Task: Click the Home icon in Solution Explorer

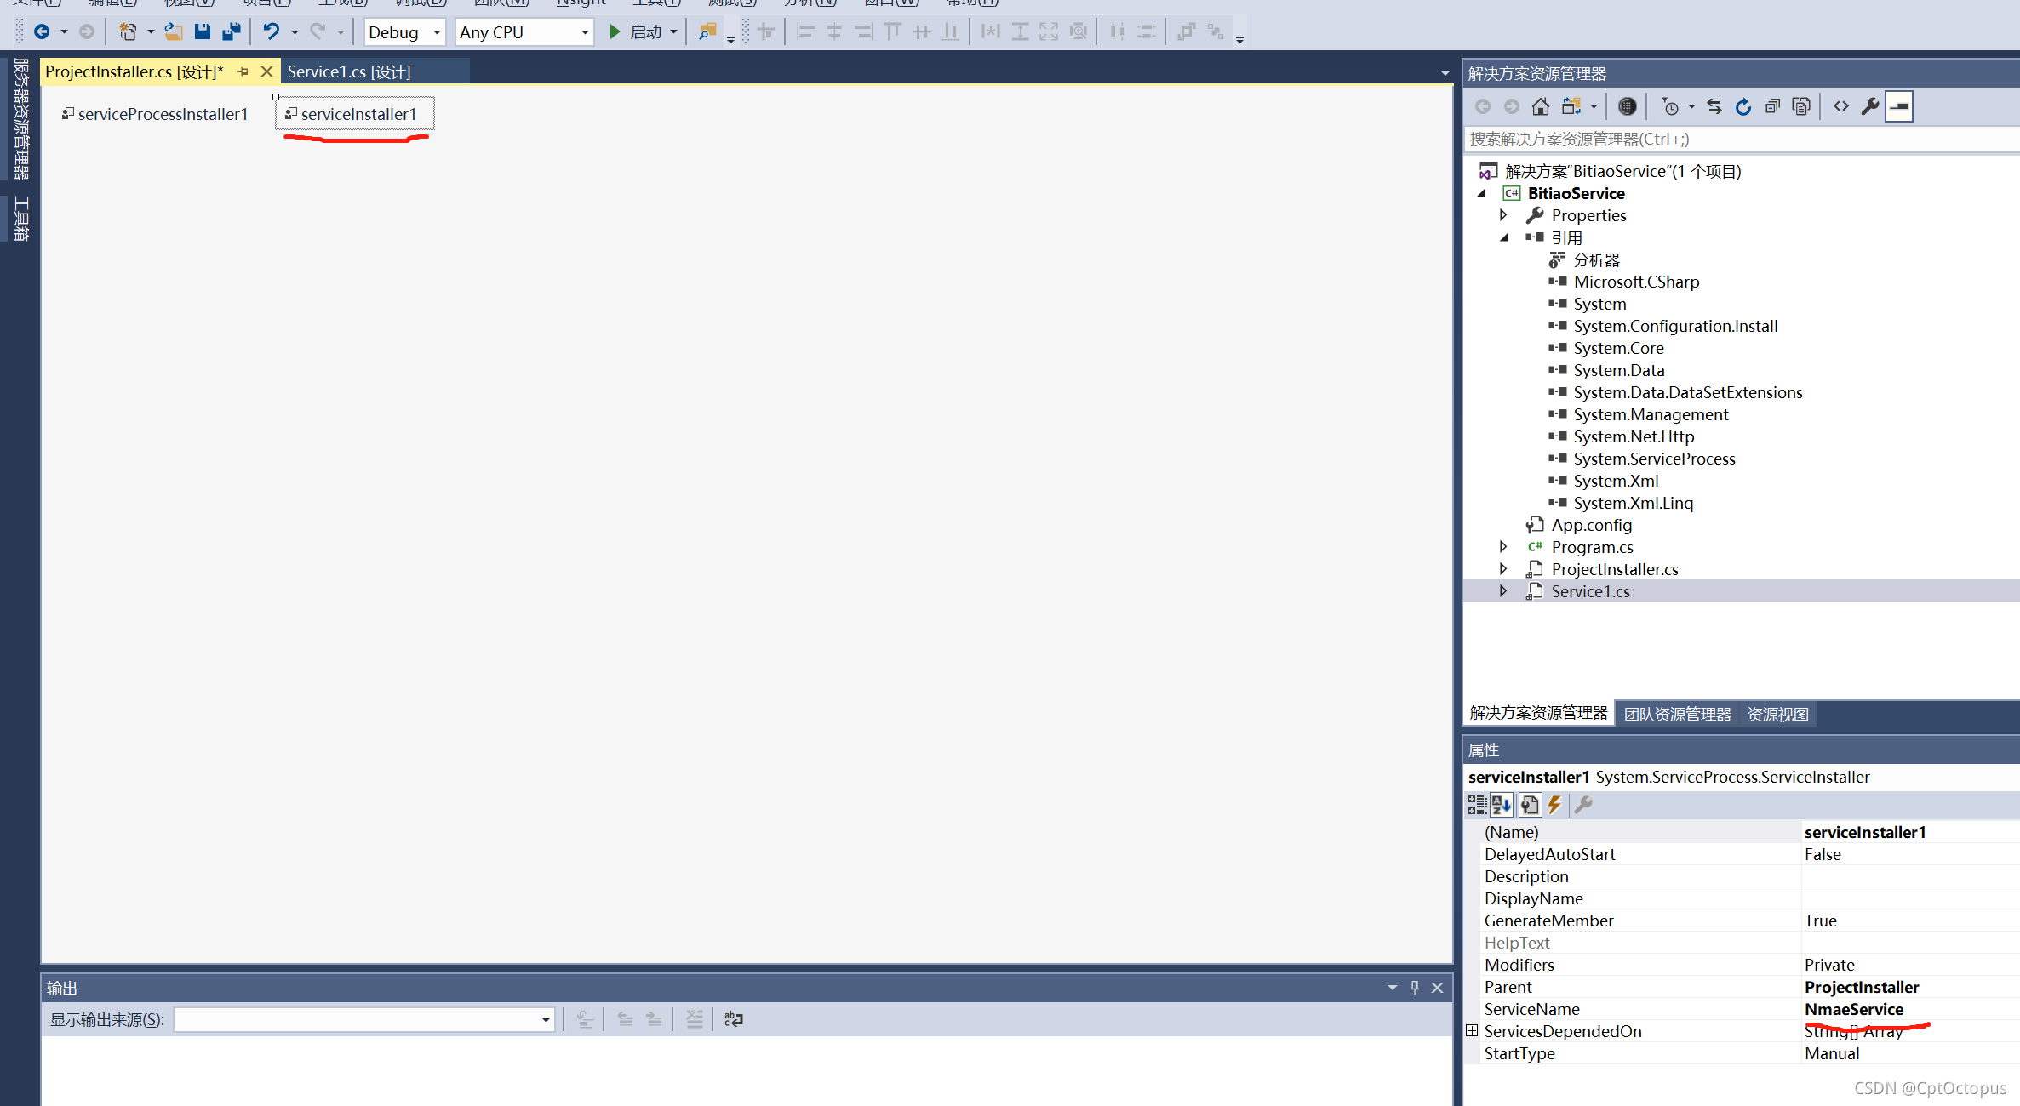Action: coord(1540,106)
